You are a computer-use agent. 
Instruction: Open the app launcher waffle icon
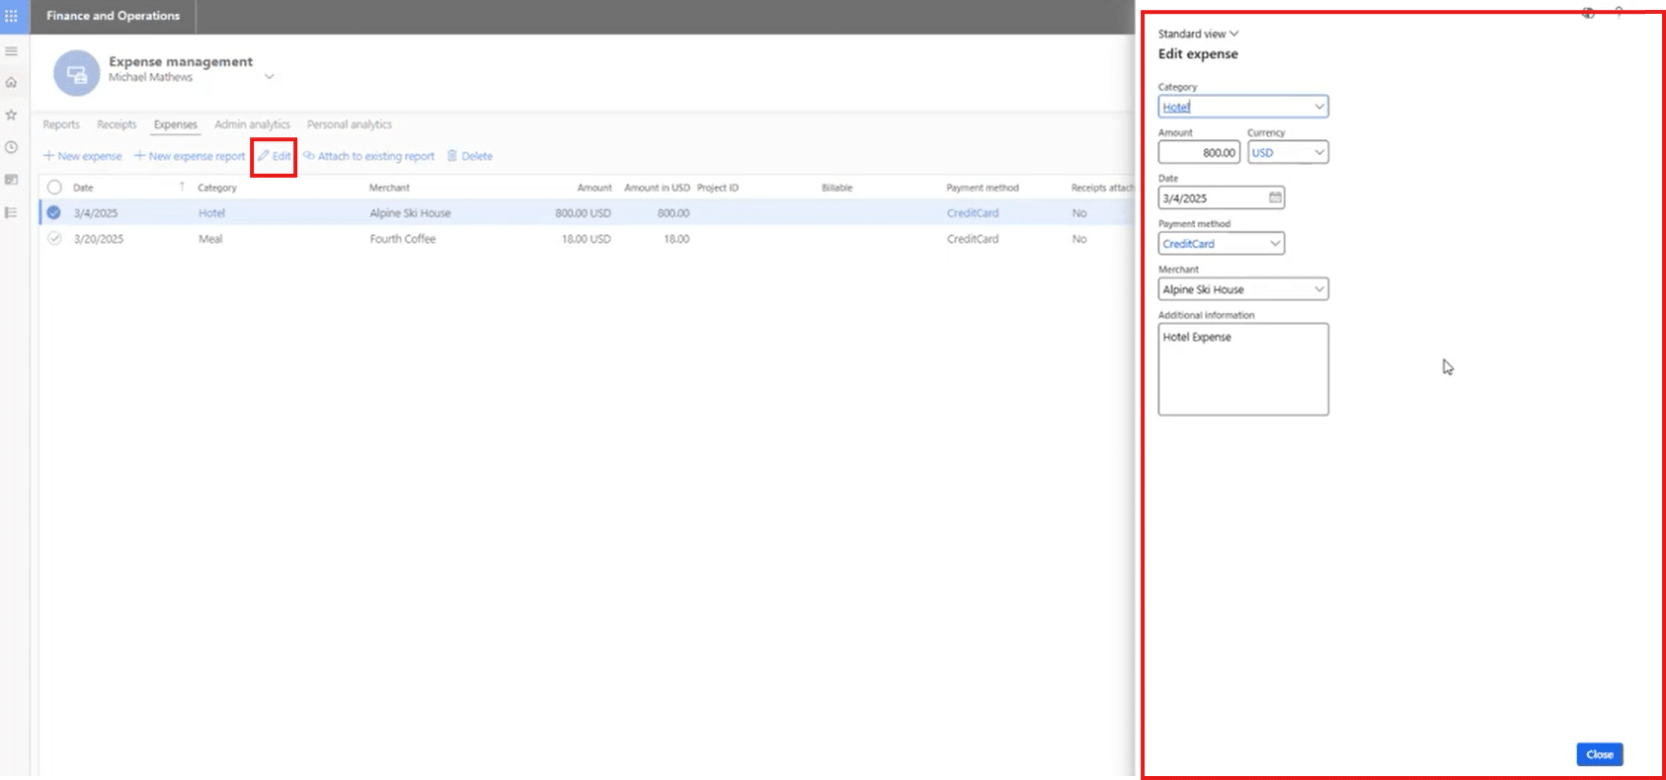[x=12, y=16]
